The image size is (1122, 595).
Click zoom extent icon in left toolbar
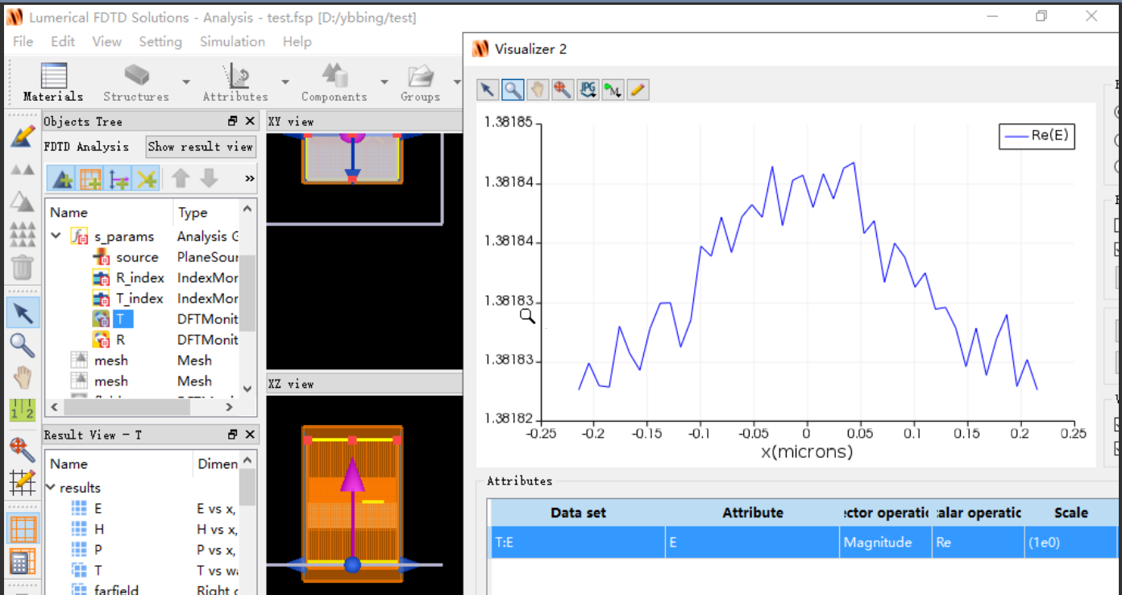point(23,449)
